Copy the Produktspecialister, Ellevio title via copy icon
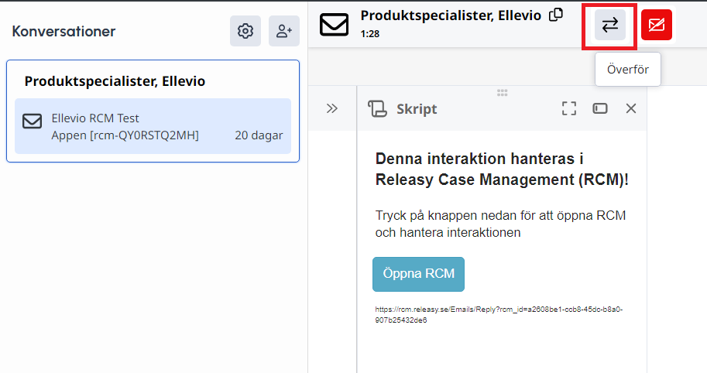This screenshot has width=707, height=373. pyautogui.click(x=556, y=15)
